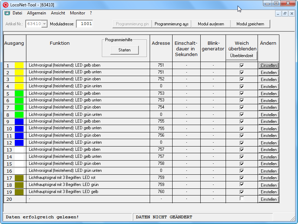
Task: Click address 760 in output 19 row
Action: point(161,192)
